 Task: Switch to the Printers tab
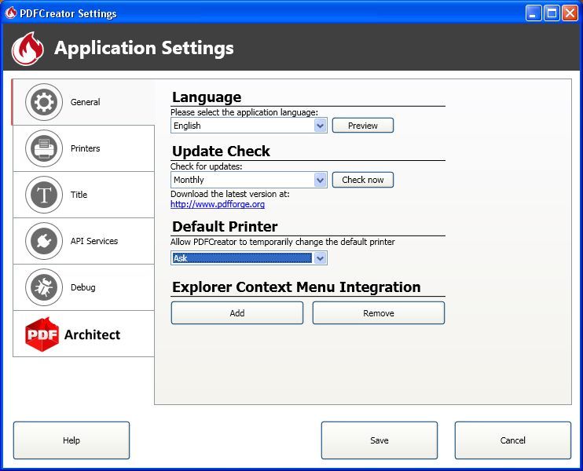pyautogui.click(x=83, y=148)
